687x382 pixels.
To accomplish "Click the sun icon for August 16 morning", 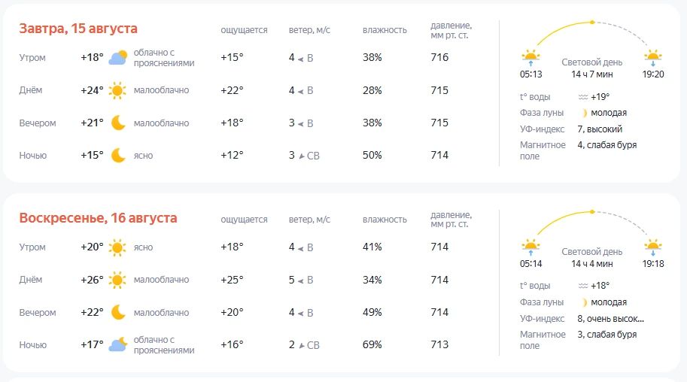I will (x=117, y=247).
